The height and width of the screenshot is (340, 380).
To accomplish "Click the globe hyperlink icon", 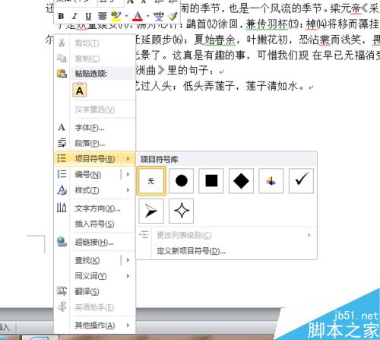I will click(x=62, y=242).
